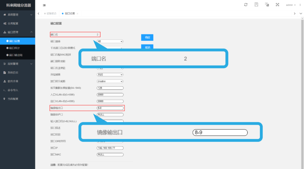Click the save configuration floppy icon
Image resolution: width=304 pixels, height=169 pixels.
pos(256,5)
